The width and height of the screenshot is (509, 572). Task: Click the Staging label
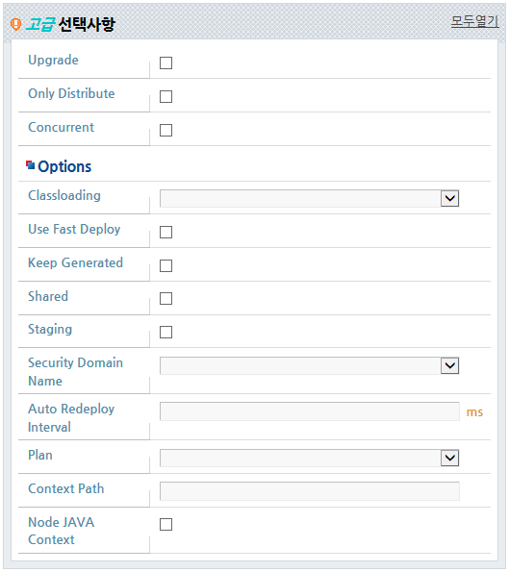click(50, 330)
